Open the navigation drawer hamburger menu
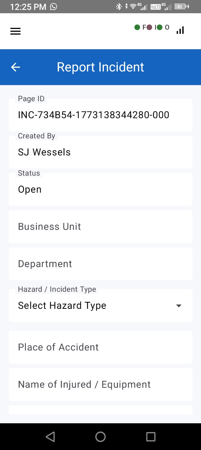The image size is (201, 450). pos(15,31)
